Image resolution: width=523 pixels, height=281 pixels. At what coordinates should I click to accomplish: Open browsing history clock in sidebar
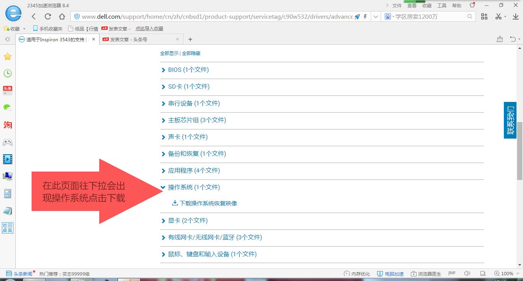point(8,73)
